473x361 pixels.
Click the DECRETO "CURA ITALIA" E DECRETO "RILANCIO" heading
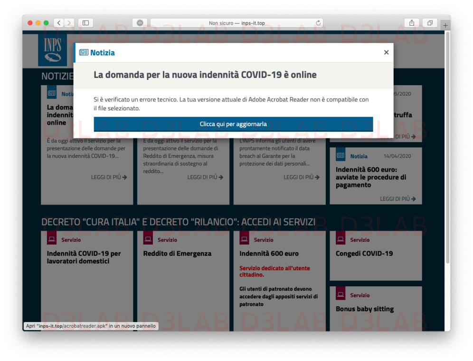(178, 222)
